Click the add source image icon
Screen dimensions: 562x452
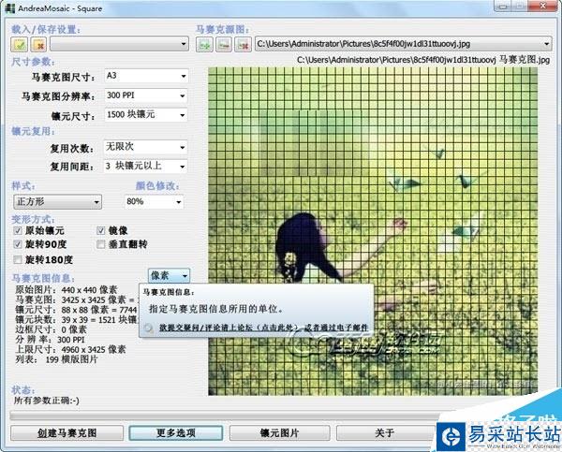point(204,44)
